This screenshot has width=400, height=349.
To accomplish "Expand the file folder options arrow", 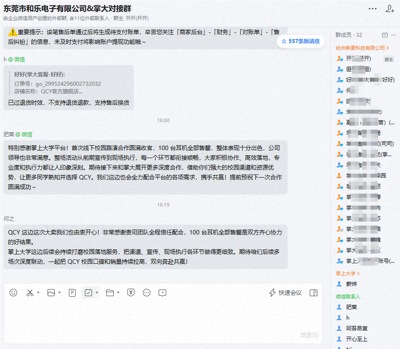I will 118,293.
